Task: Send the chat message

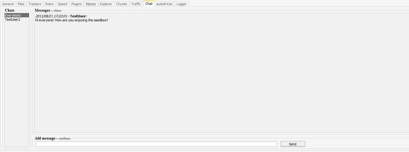Action: click(293, 144)
